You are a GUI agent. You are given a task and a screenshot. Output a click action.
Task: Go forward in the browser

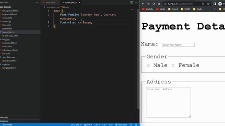tap(148, 4)
